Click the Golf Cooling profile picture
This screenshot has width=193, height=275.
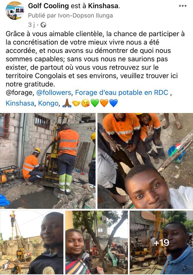(15, 10)
